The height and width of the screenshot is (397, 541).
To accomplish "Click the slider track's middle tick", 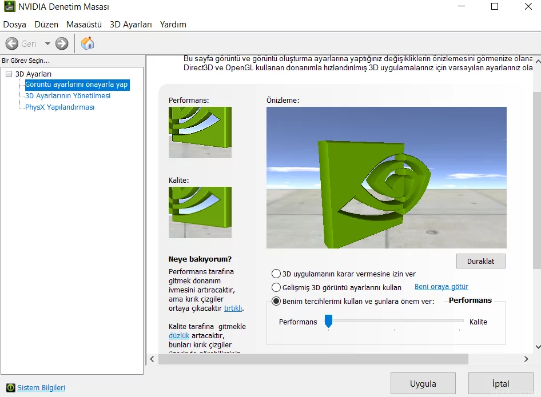I will 394,330.
